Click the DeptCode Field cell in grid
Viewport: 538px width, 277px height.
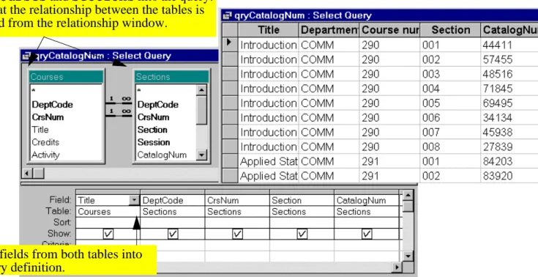[172, 200]
